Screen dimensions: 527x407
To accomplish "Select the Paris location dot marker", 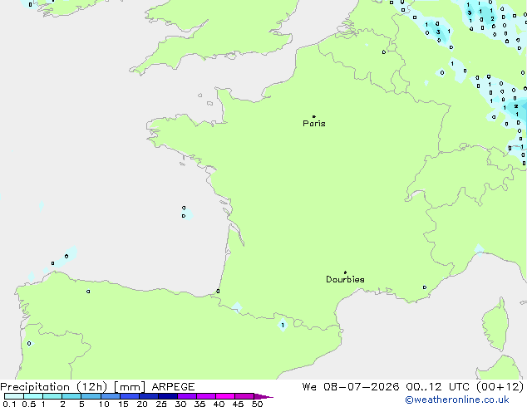I will click(314, 116).
